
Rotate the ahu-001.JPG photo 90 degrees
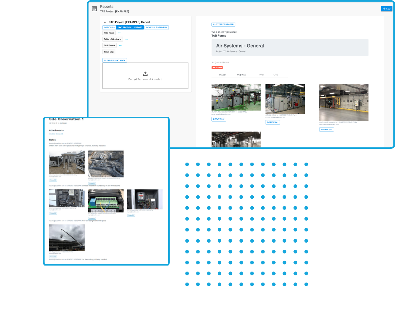click(219, 119)
